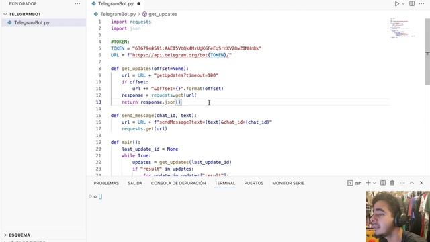This screenshot has height=242, width=430.
Task: Click 'response = requests.get(url)' on line 12
Action: 159,95
